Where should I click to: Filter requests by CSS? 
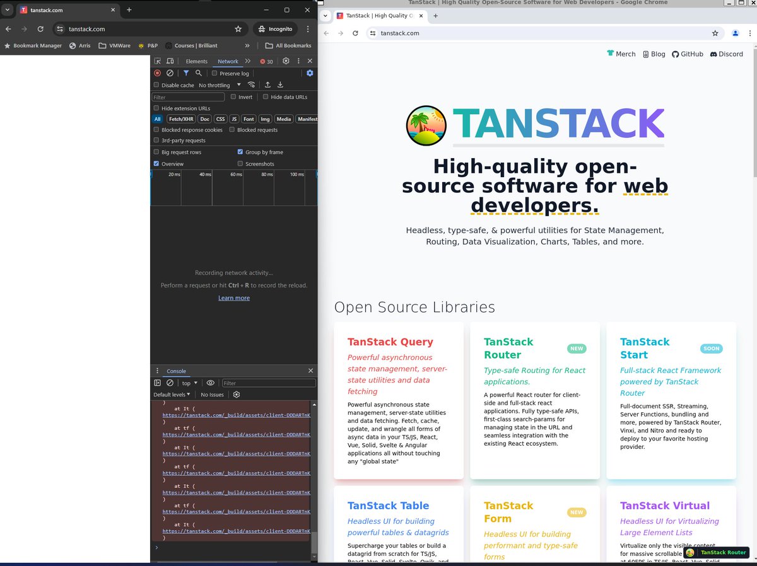tap(220, 119)
